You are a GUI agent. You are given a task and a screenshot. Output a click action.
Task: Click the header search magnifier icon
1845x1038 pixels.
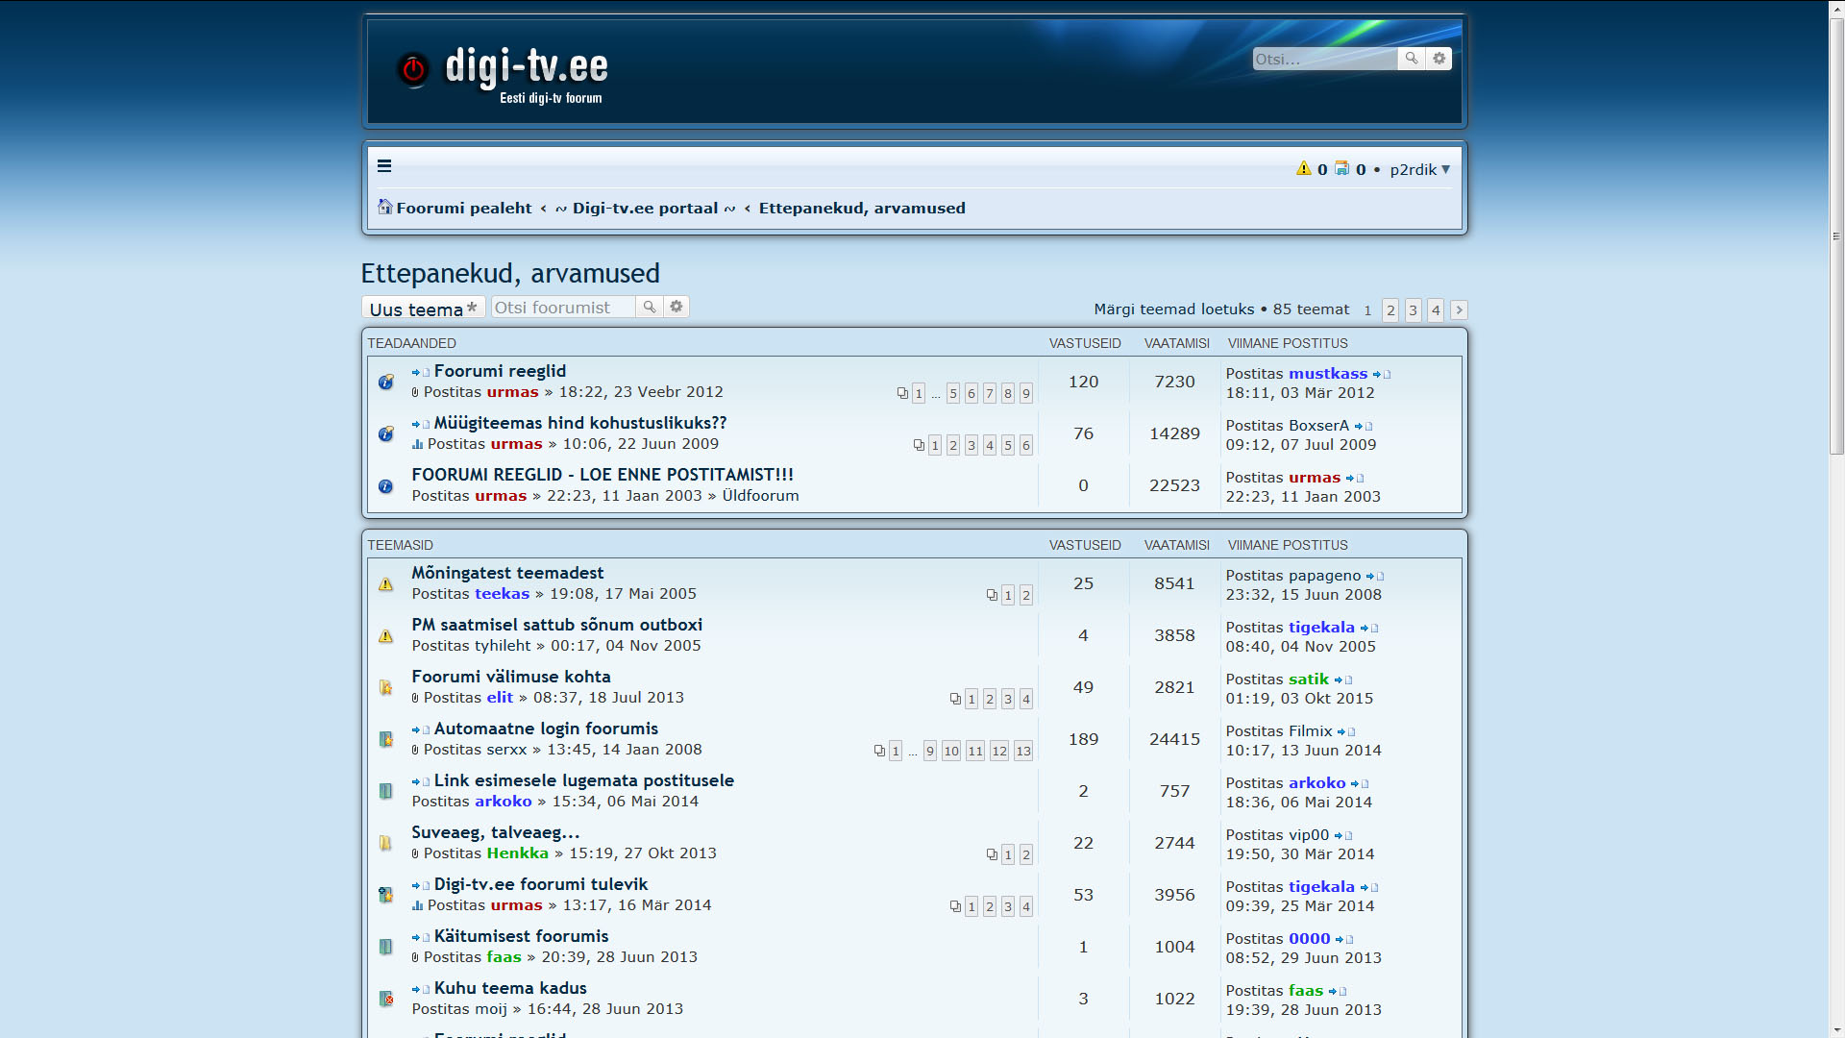[1411, 59]
